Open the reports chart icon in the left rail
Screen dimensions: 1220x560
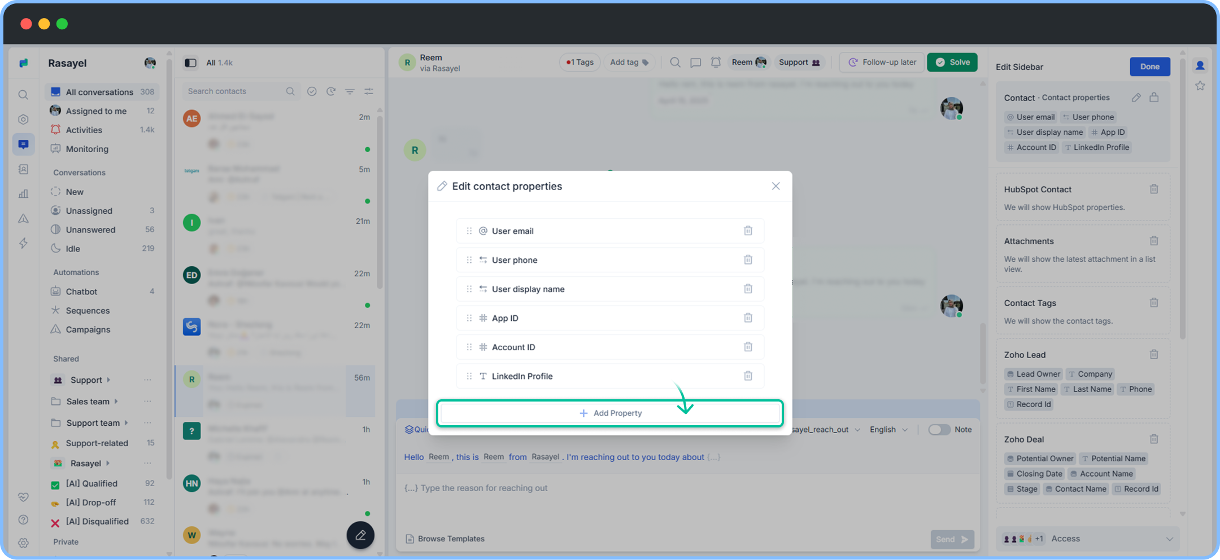click(23, 194)
